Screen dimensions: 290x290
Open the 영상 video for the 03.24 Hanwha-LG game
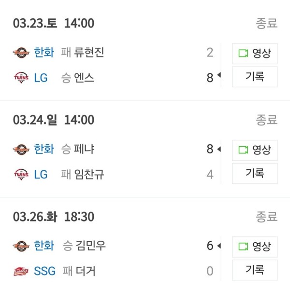point(255,150)
